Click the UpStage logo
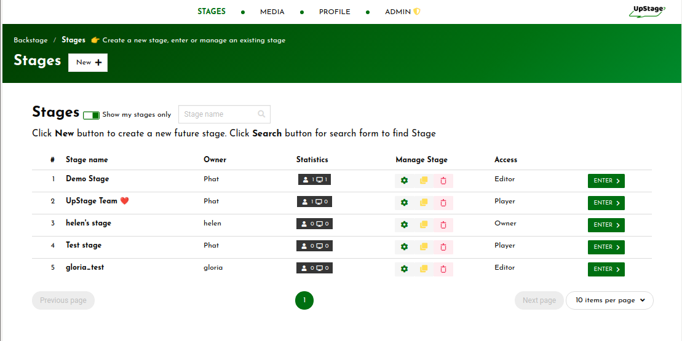This screenshot has width=682, height=341. 647,11
